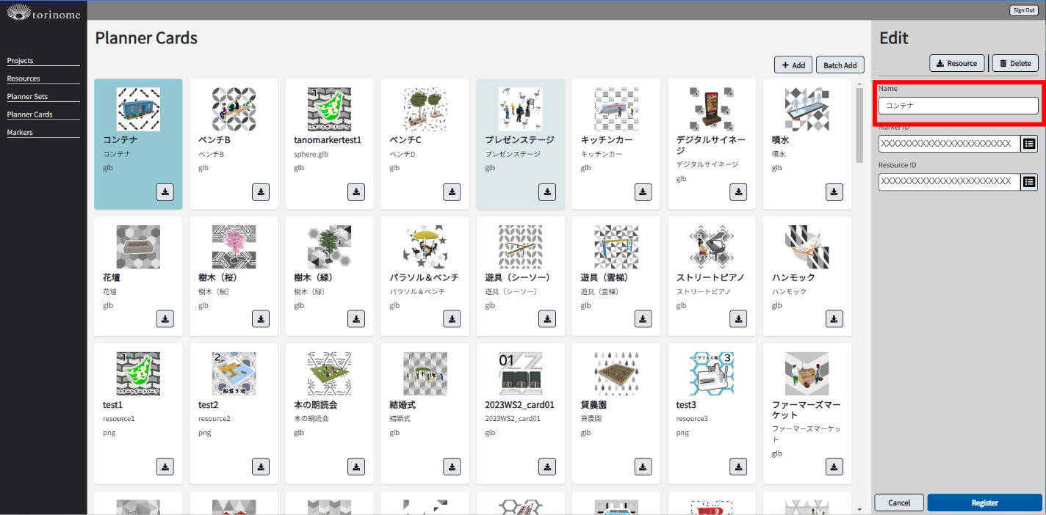Delete the card being edited
Image resolution: width=1046 pixels, height=515 pixels.
tap(1015, 64)
